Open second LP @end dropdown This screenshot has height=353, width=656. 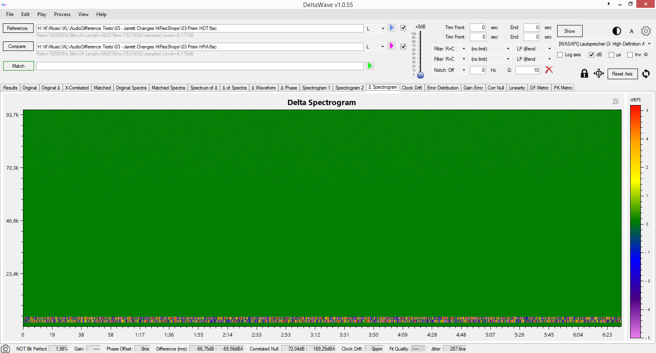pyautogui.click(x=534, y=59)
